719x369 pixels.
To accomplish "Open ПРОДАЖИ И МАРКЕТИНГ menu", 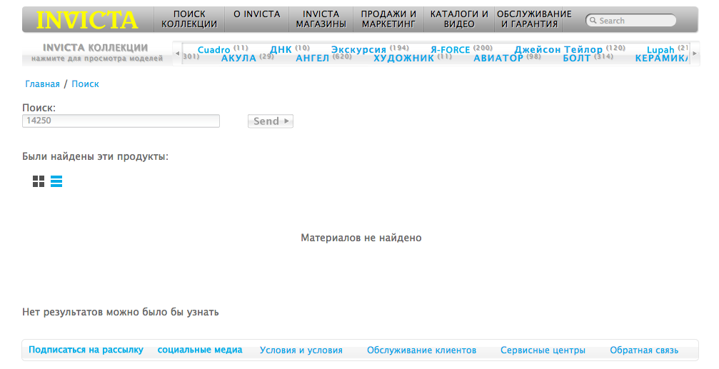I will [x=388, y=19].
